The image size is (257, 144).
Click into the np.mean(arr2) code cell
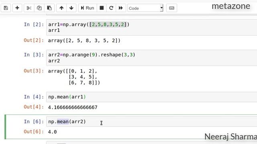(152, 122)
